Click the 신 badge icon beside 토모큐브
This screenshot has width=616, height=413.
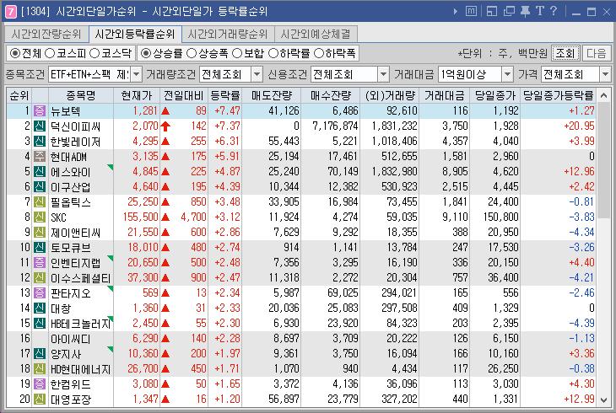[40, 247]
